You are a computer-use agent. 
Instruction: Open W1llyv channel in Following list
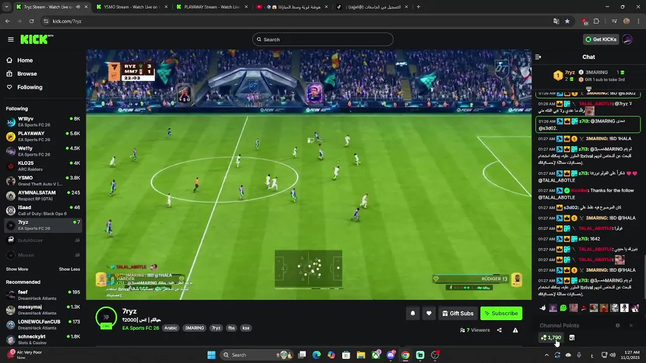pos(43,122)
